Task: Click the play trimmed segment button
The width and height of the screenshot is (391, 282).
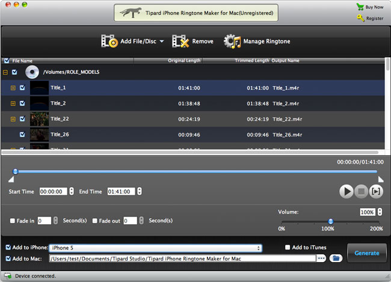Action: click(376, 191)
